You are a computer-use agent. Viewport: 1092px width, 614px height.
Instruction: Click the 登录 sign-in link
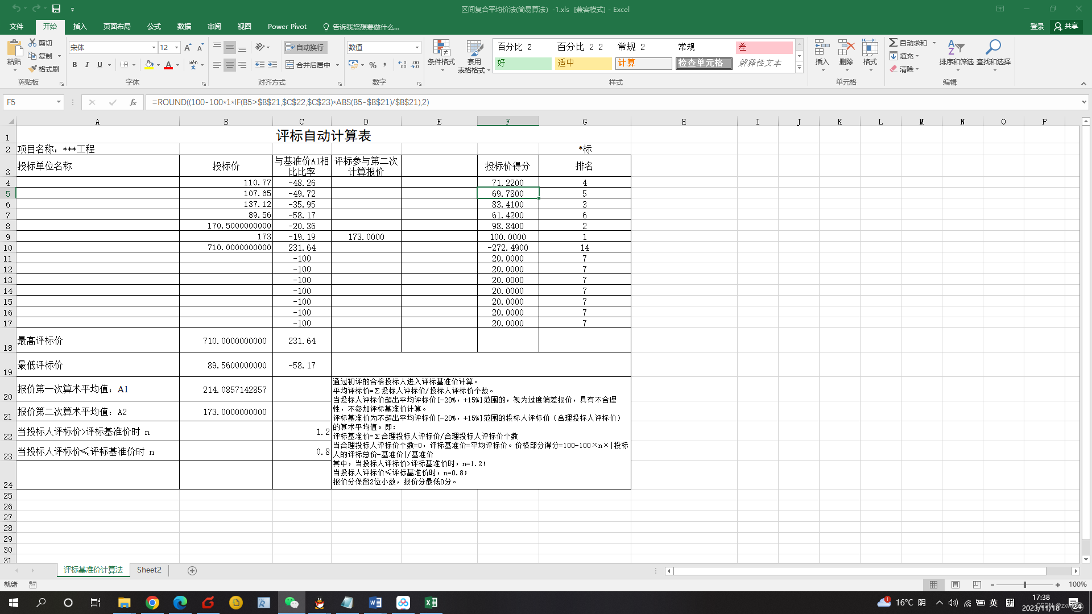[x=1037, y=27]
